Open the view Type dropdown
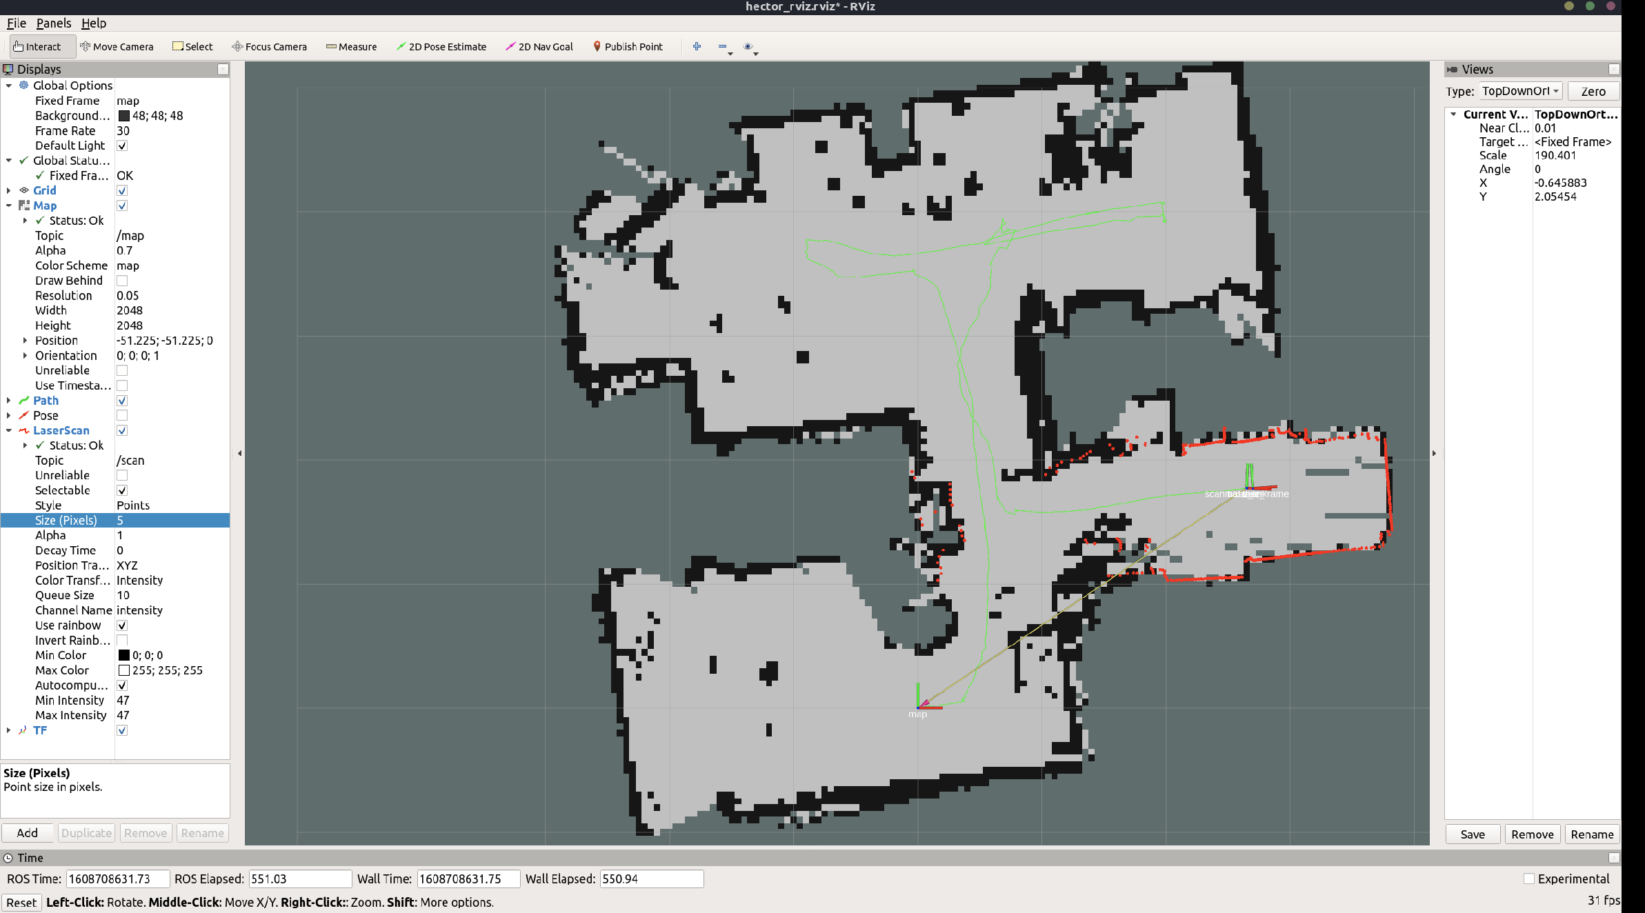Viewport: 1645px width, 913px height. click(1519, 91)
